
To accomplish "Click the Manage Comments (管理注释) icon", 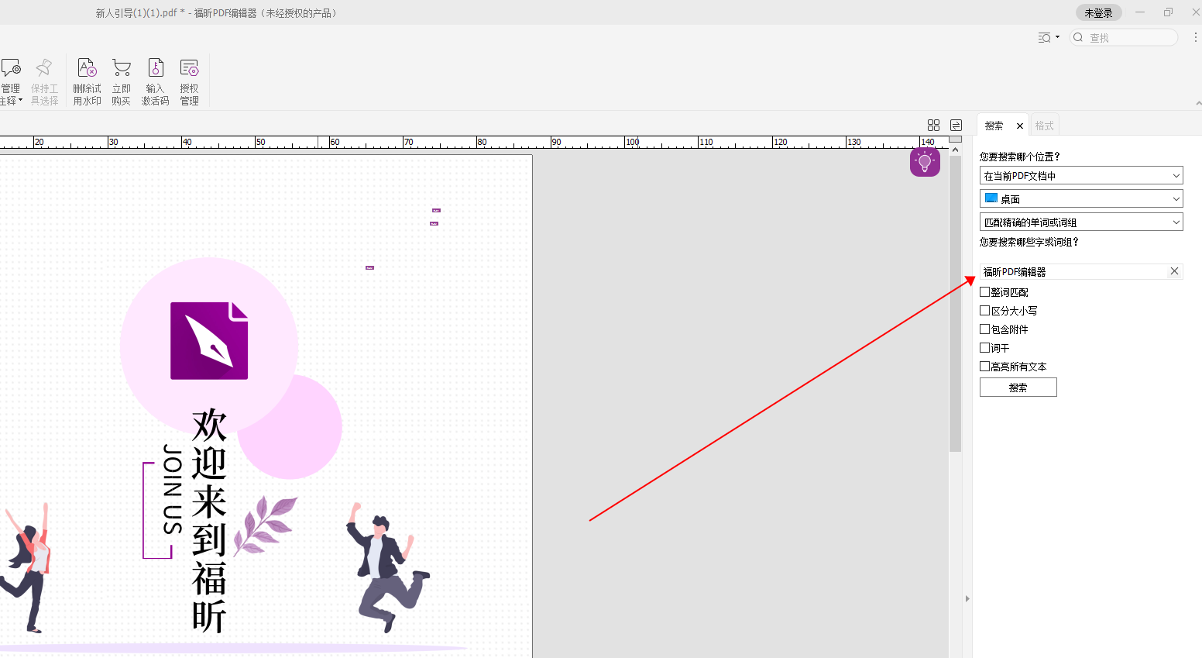I will pos(11,69).
